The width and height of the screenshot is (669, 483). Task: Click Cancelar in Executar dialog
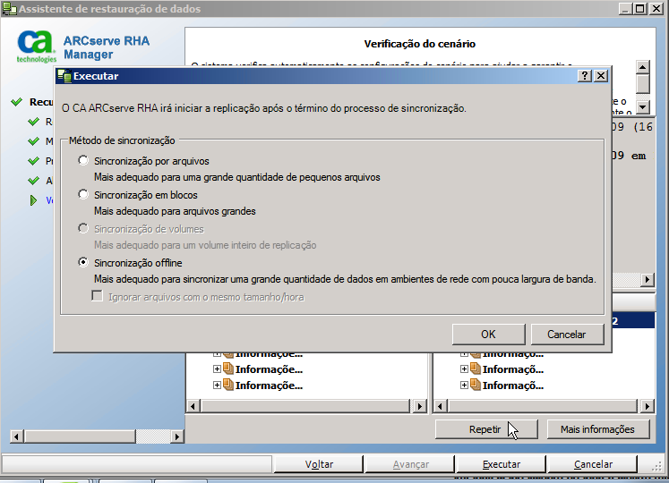coord(567,335)
